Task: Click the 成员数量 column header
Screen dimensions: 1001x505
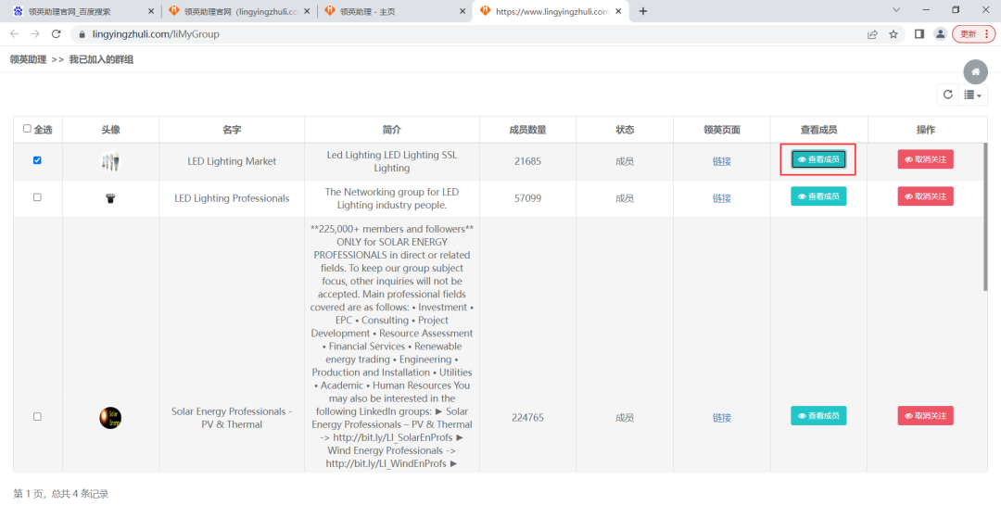Action: tap(527, 130)
